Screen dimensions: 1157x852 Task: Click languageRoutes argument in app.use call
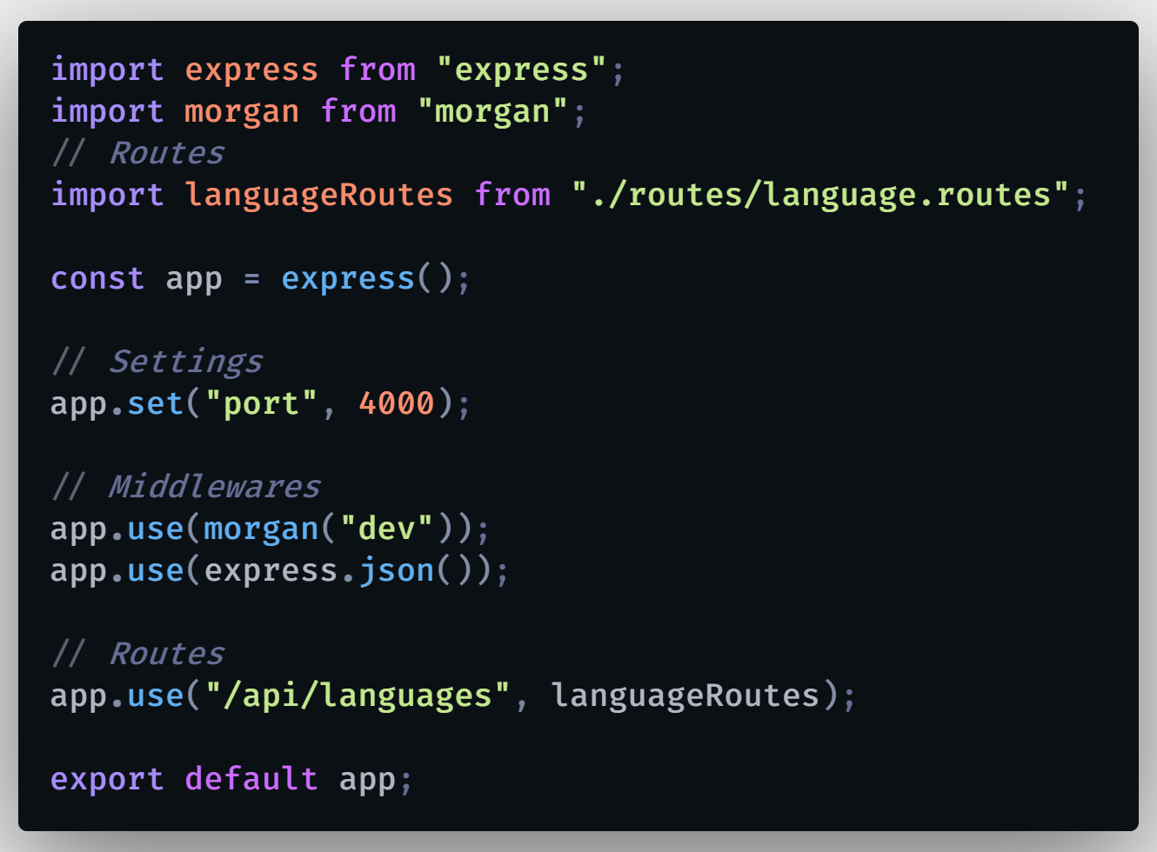click(685, 696)
